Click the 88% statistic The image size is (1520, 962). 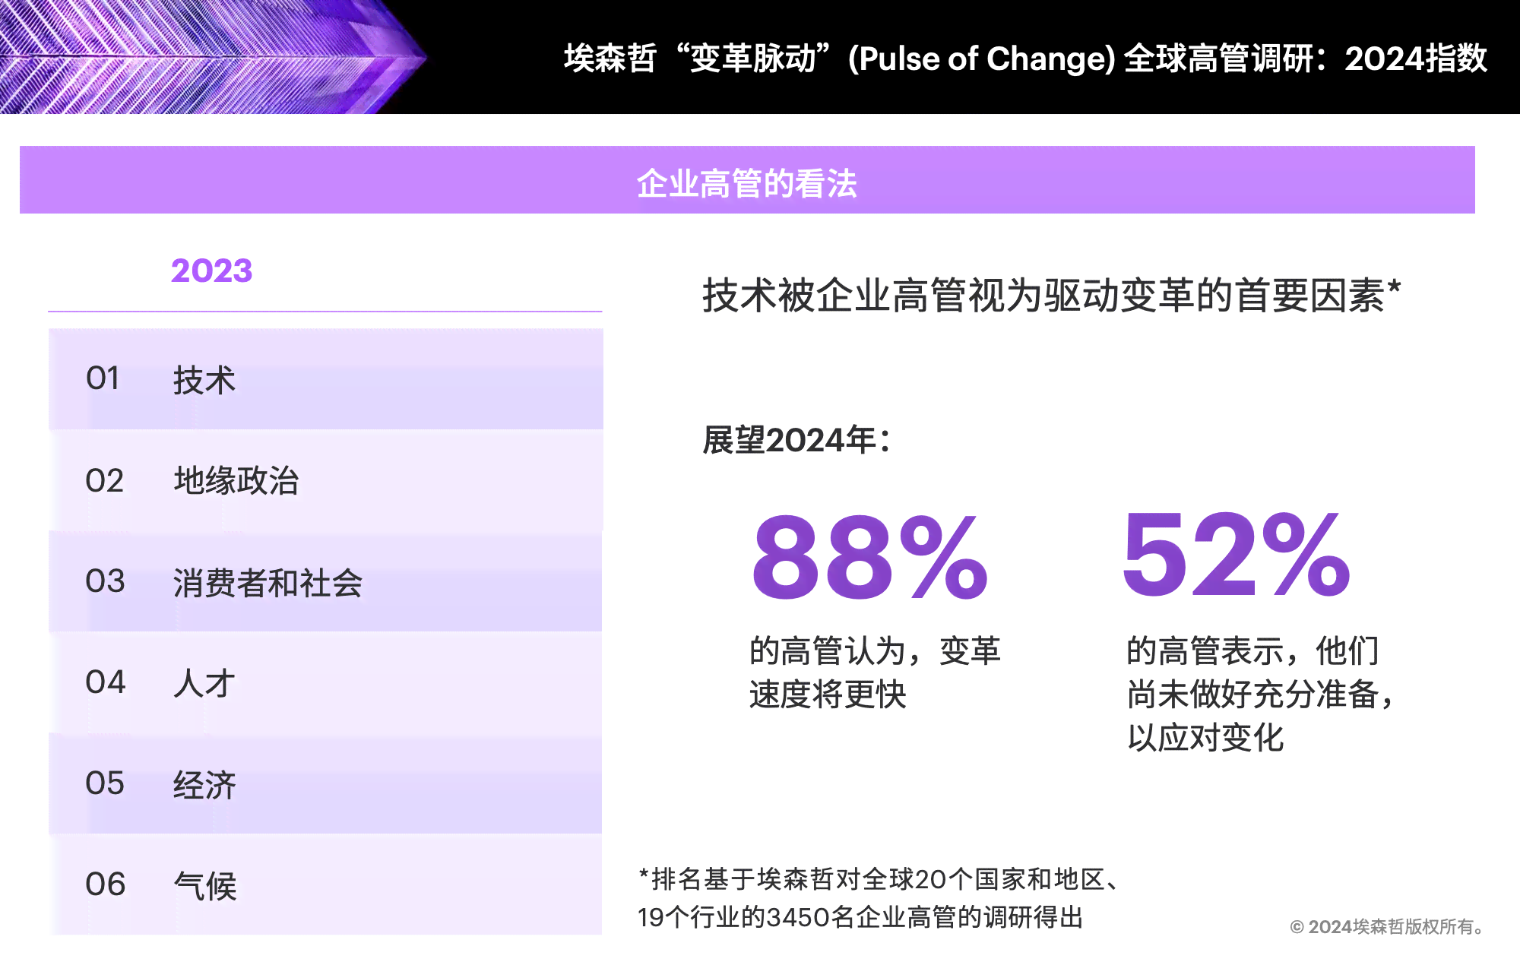870,559
